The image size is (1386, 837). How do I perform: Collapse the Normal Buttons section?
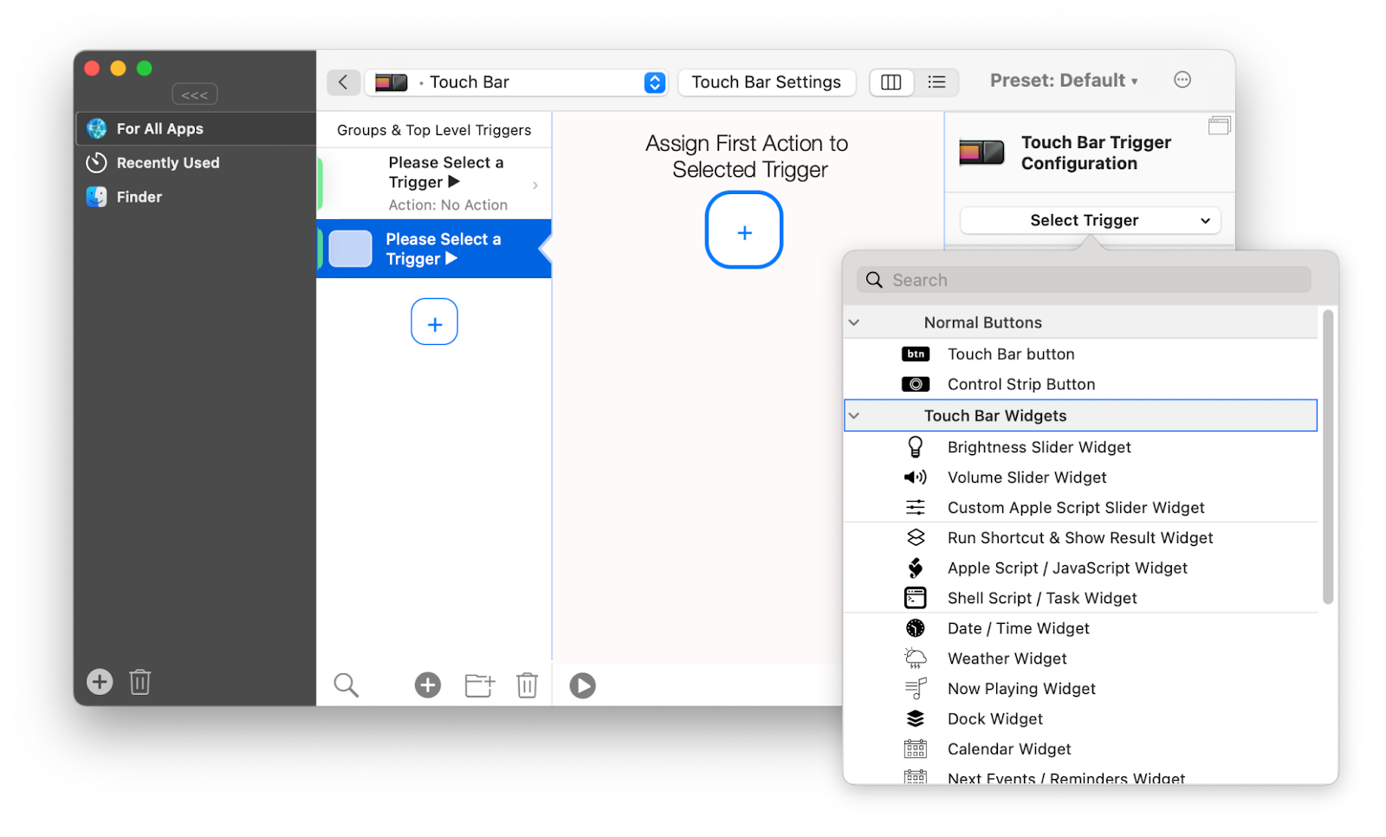(x=854, y=322)
